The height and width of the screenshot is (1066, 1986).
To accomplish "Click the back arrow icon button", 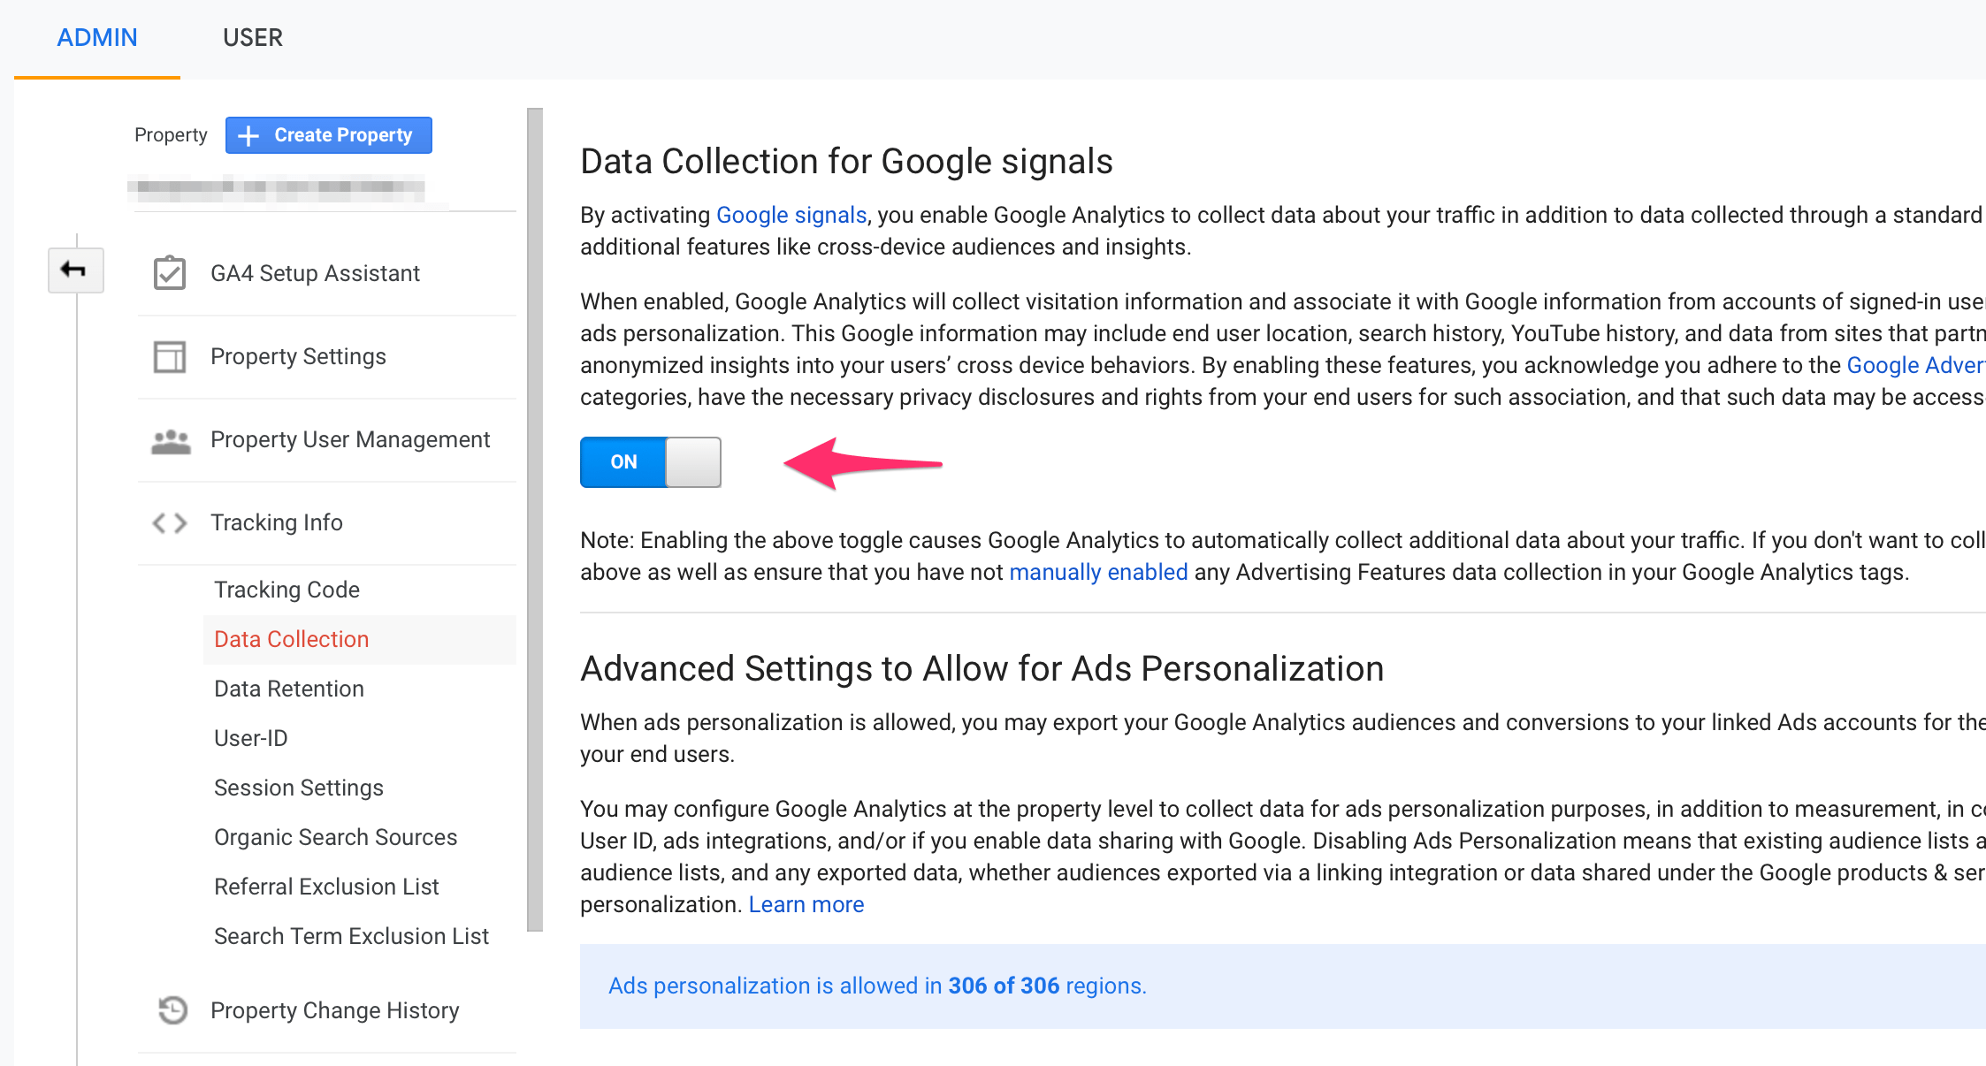I will 75,270.
